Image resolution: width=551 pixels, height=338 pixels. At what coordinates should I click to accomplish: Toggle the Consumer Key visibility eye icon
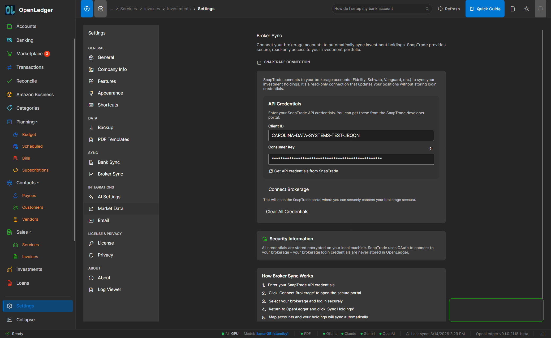[x=430, y=148]
